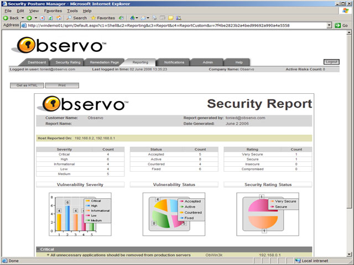Click the Internet Explorer title bar icon
Screen dimensions: 354x265
pyautogui.click(x=4, y=4)
